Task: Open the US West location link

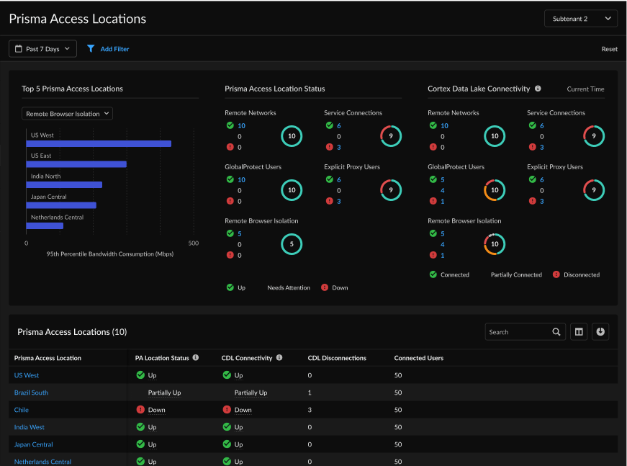Action: (x=27, y=375)
